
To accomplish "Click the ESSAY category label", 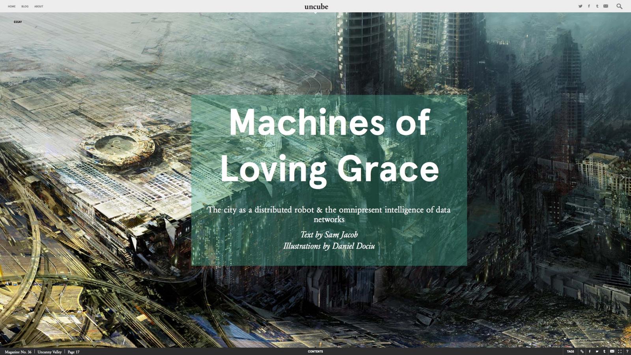I will tap(18, 22).
